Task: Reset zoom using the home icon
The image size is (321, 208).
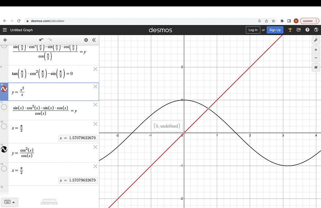Action: click(x=316, y=67)
